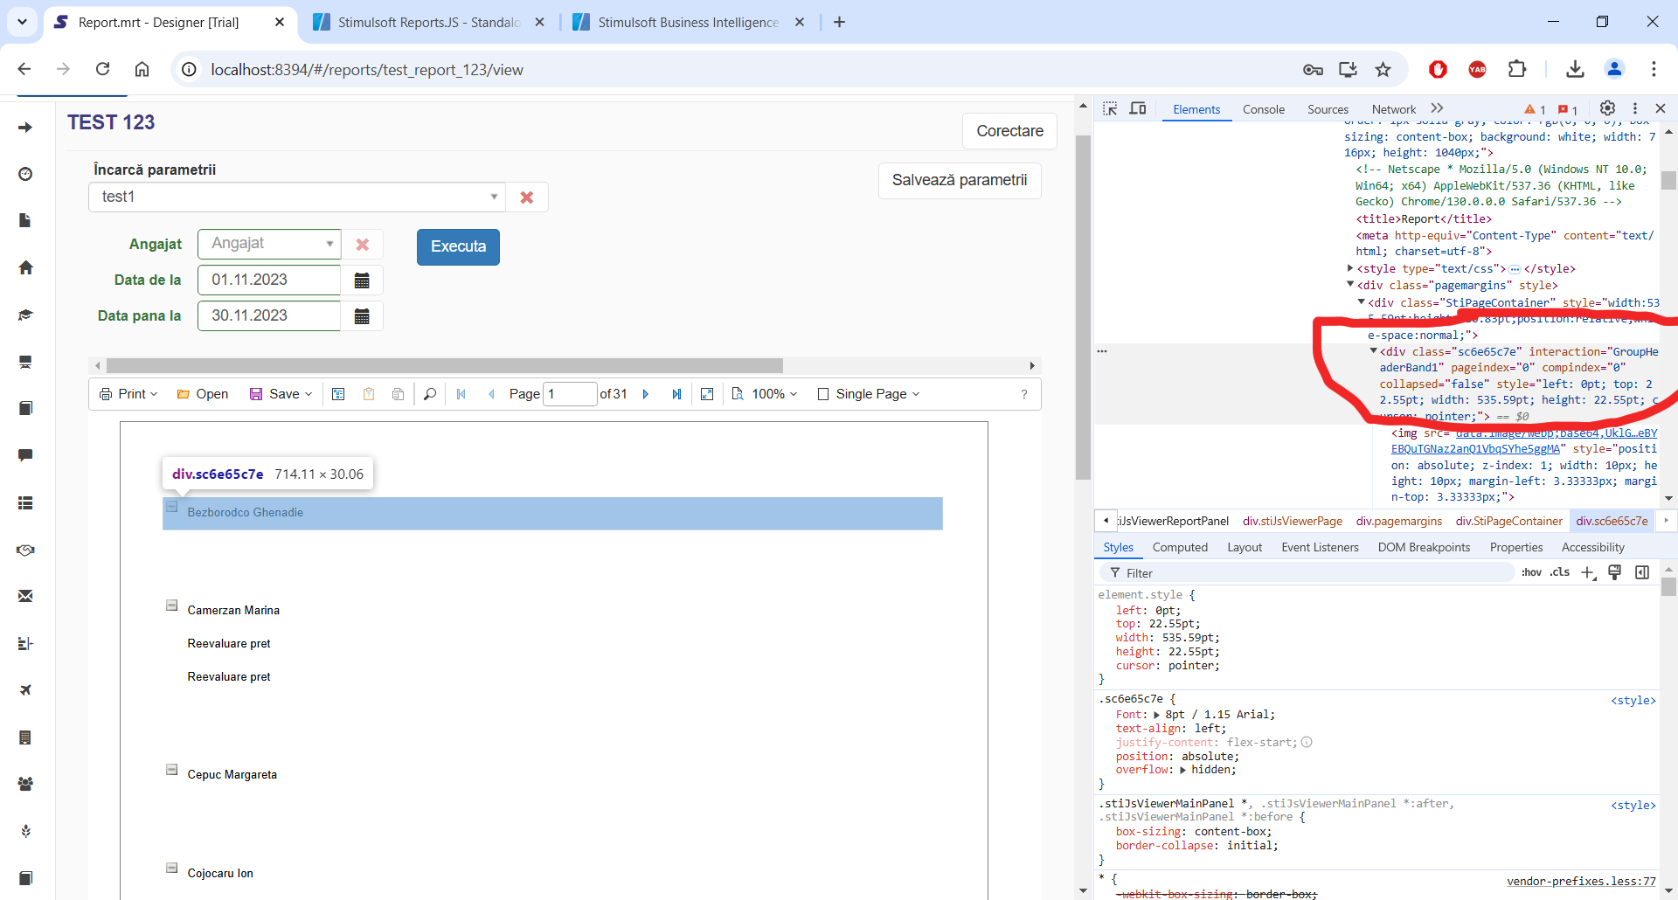Viewport: 1678px width, 900px height.
Task: Open the browser downloads icon
Action: click(x=1575, y=69)
